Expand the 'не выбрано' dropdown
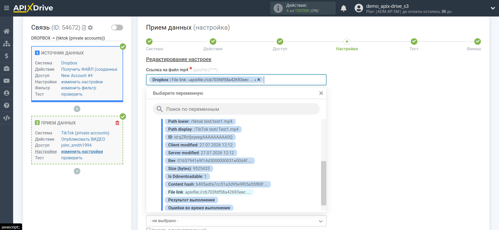Screen dimensions: 499x230 (236, 221)
